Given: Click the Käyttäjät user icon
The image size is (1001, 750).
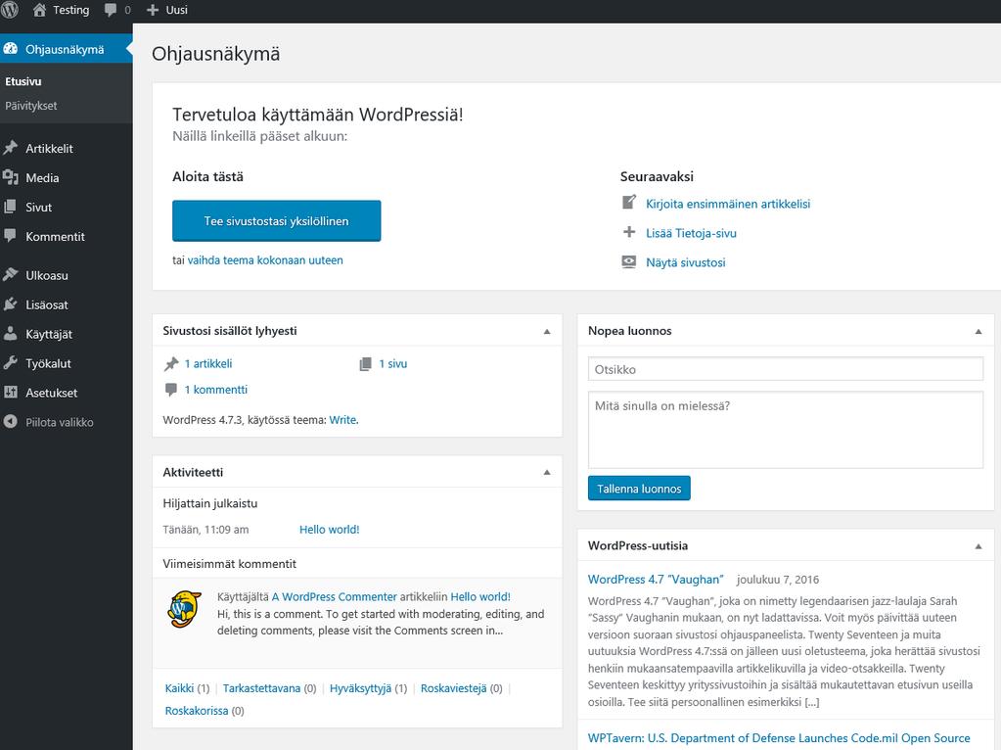Looking at the screenshot, I should 10,334.
